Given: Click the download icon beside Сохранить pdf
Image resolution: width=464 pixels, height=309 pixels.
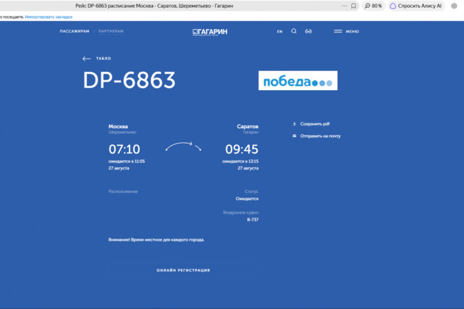Looking at the screenshot, I should pos(294,124).
